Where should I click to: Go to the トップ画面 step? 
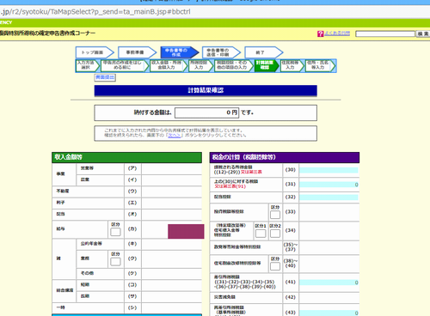tap(95, 52)
